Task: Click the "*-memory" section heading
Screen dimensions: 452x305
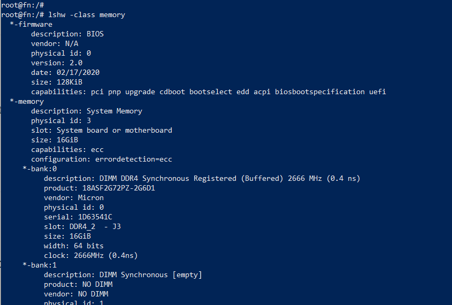Action: [x=27, y=101]
